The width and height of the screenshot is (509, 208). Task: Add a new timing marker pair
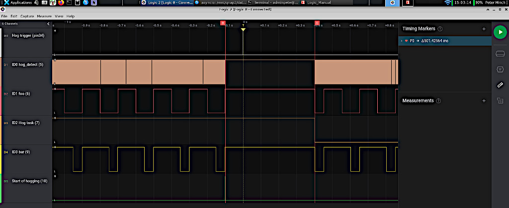[484, 29]
